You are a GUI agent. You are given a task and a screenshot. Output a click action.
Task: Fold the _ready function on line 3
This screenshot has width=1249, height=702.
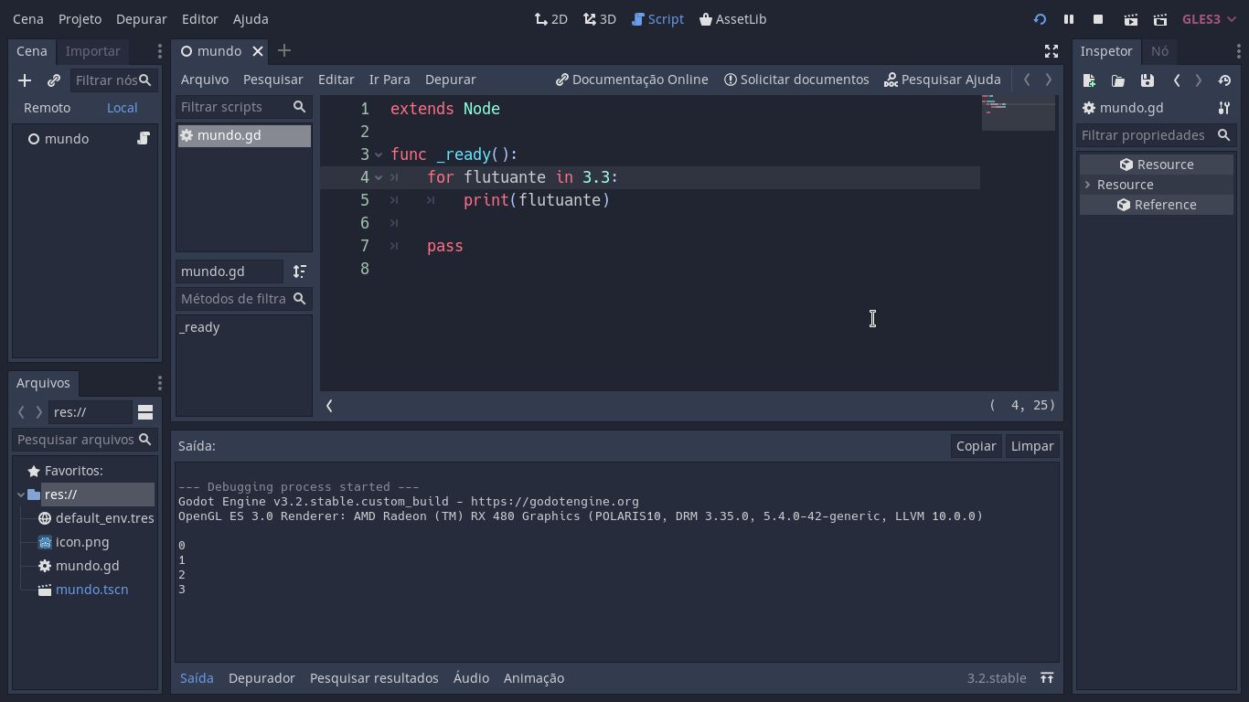tap(379, 154)
